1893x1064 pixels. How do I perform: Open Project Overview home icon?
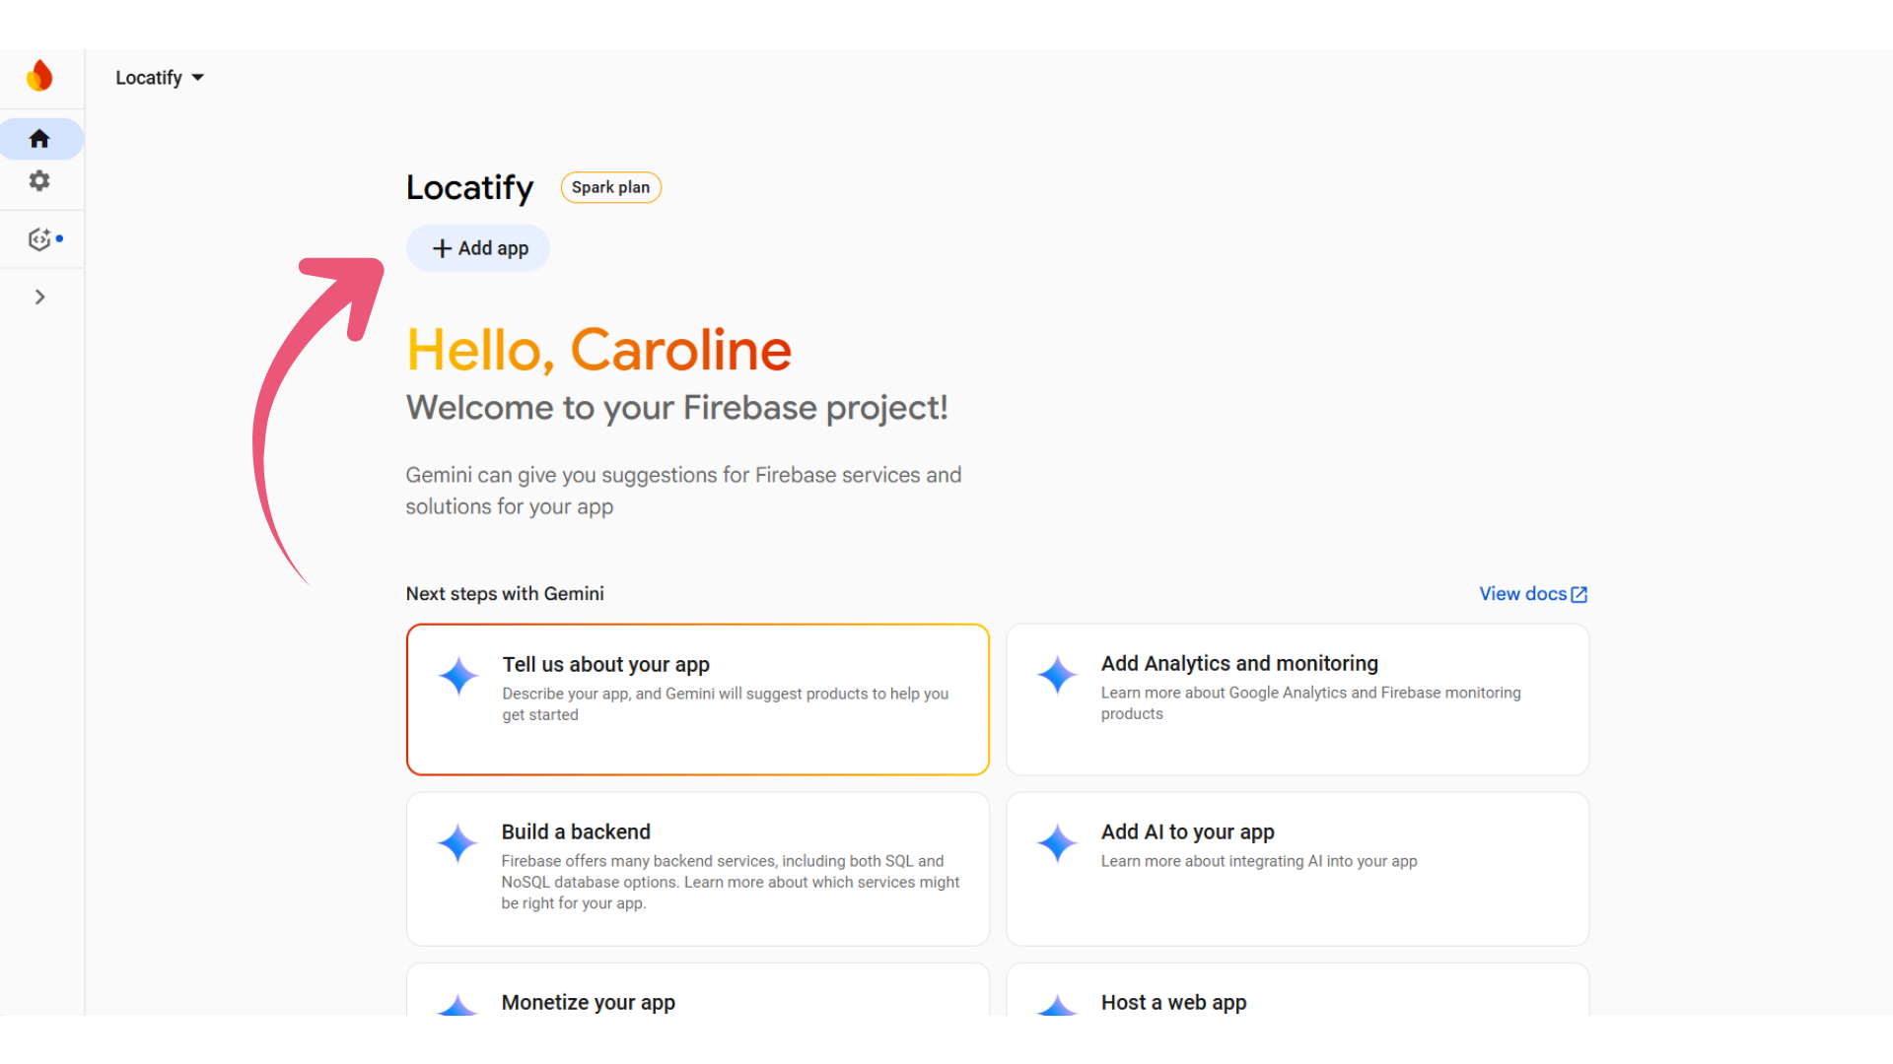39,139
